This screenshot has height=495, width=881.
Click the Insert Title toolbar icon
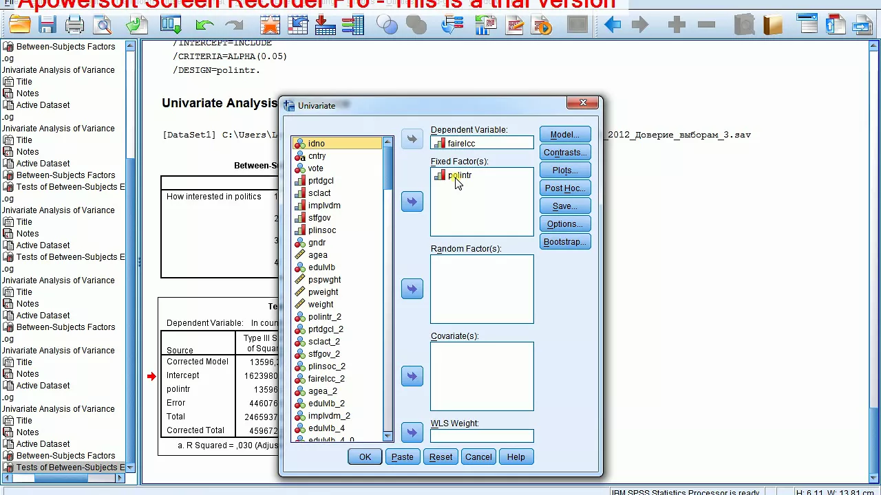click(x=835, y=25)
